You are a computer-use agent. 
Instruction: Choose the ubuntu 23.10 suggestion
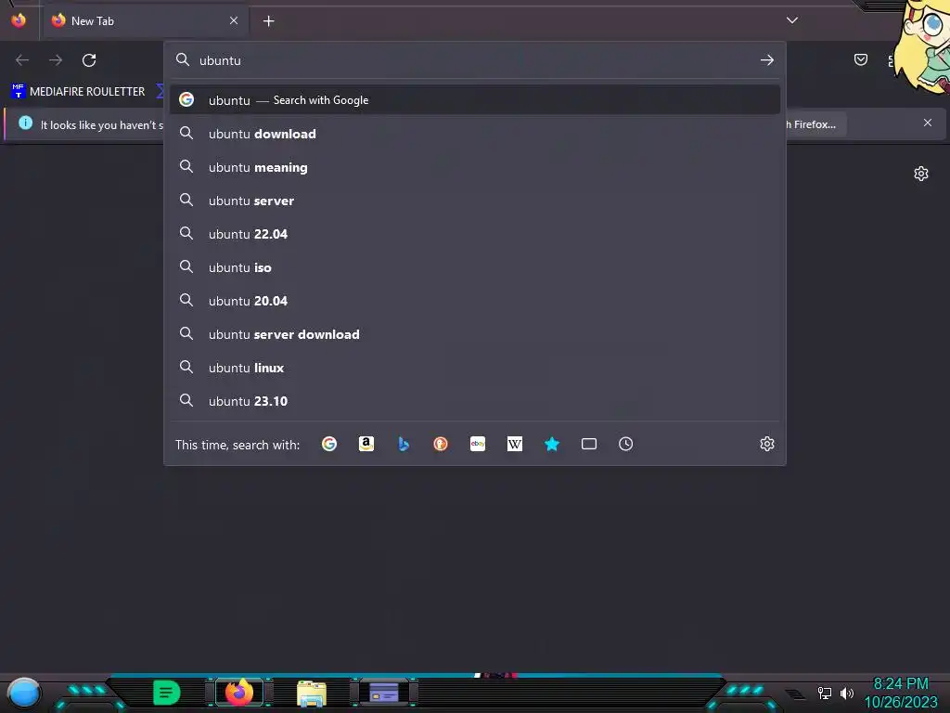pos(475,400)
